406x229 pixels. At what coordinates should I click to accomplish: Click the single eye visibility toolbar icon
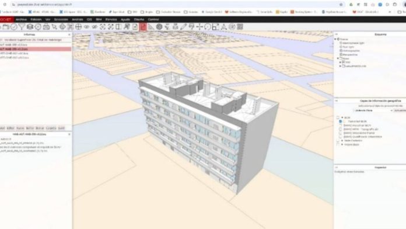pos(86,27)
